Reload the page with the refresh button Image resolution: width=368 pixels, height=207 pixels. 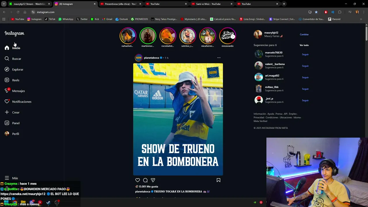(x=18, y=12)
